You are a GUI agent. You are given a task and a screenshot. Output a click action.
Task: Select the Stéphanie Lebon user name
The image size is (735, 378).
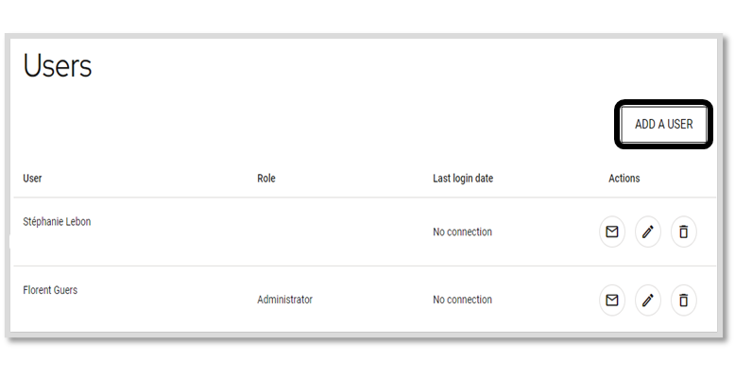[57, 222]
